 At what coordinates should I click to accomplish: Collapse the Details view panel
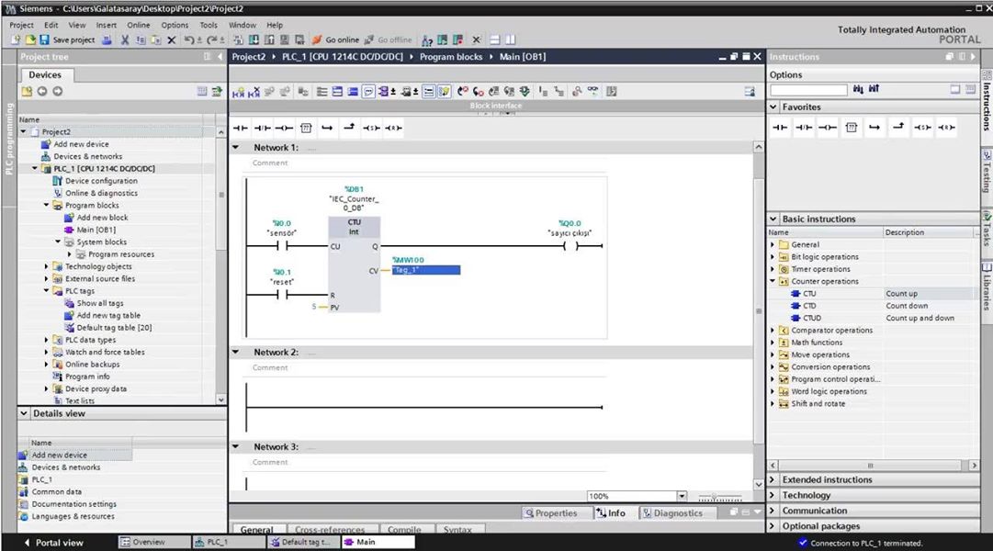point(24,413)
